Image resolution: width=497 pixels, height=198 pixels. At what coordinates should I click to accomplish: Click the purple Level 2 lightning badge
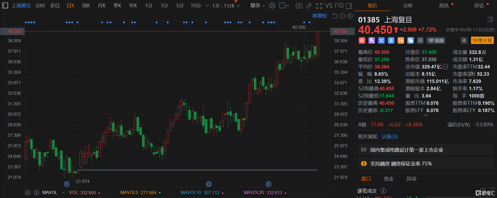[372, 40]
